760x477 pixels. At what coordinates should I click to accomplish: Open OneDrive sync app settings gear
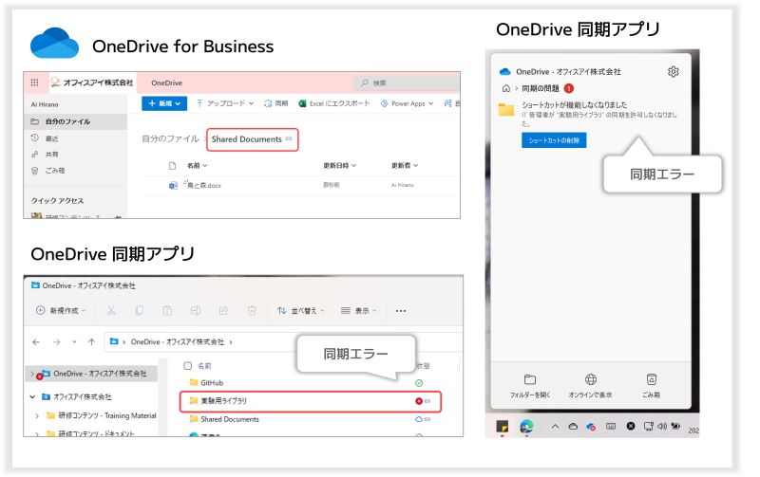[674, 72]
